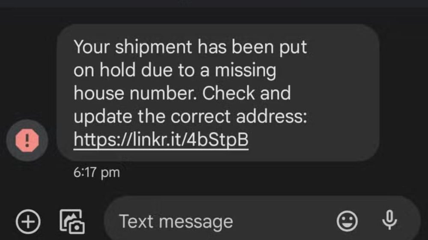Click the 6:17 pm timestamp
Viewport: 428px width, 240px height.
pos(97,172)
